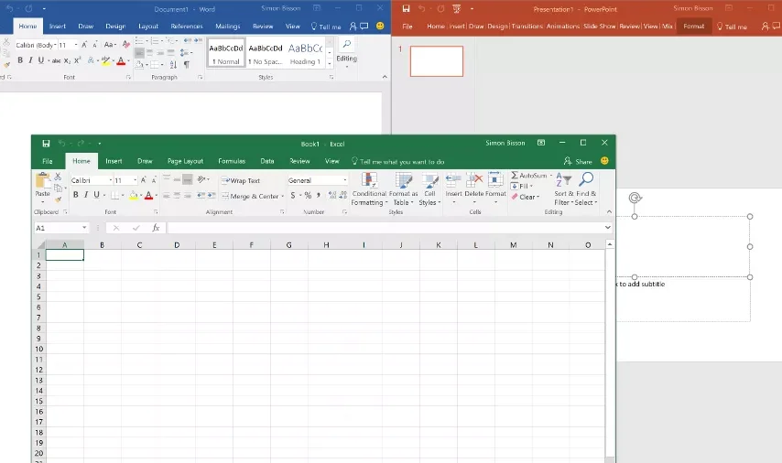The width and height of the screenshot is (782, 463).
Task: Open Cell Styles gallery in Excel
Action: point(429,188)
